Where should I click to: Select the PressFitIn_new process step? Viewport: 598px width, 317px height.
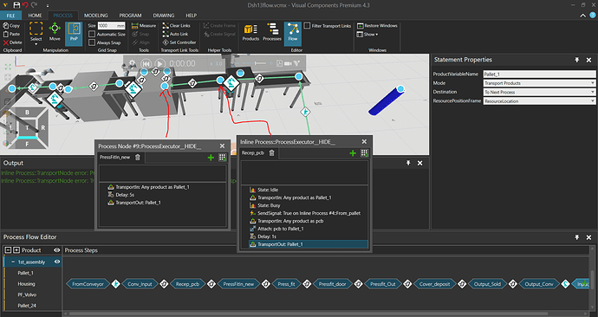pyautogui.click(x=238, y=284)
